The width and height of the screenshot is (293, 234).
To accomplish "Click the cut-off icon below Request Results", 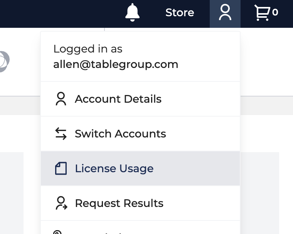I will pyautogui.click(x=57, y=232).
